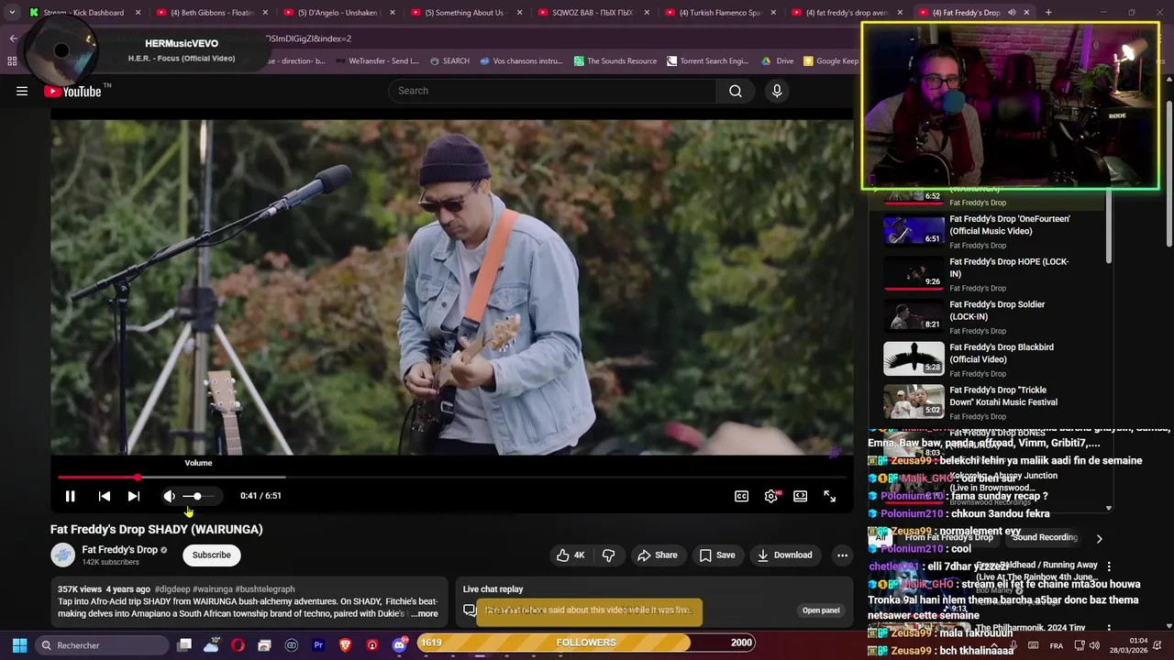Viewport: 1174px width, 660px height.
Task: Open a new browser tab
Action: [x=1048, y=13]
